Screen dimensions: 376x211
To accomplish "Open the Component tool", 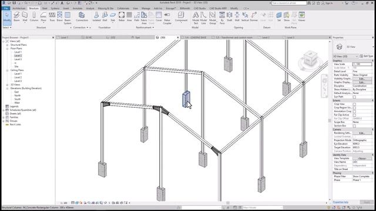I will point(181,17).
